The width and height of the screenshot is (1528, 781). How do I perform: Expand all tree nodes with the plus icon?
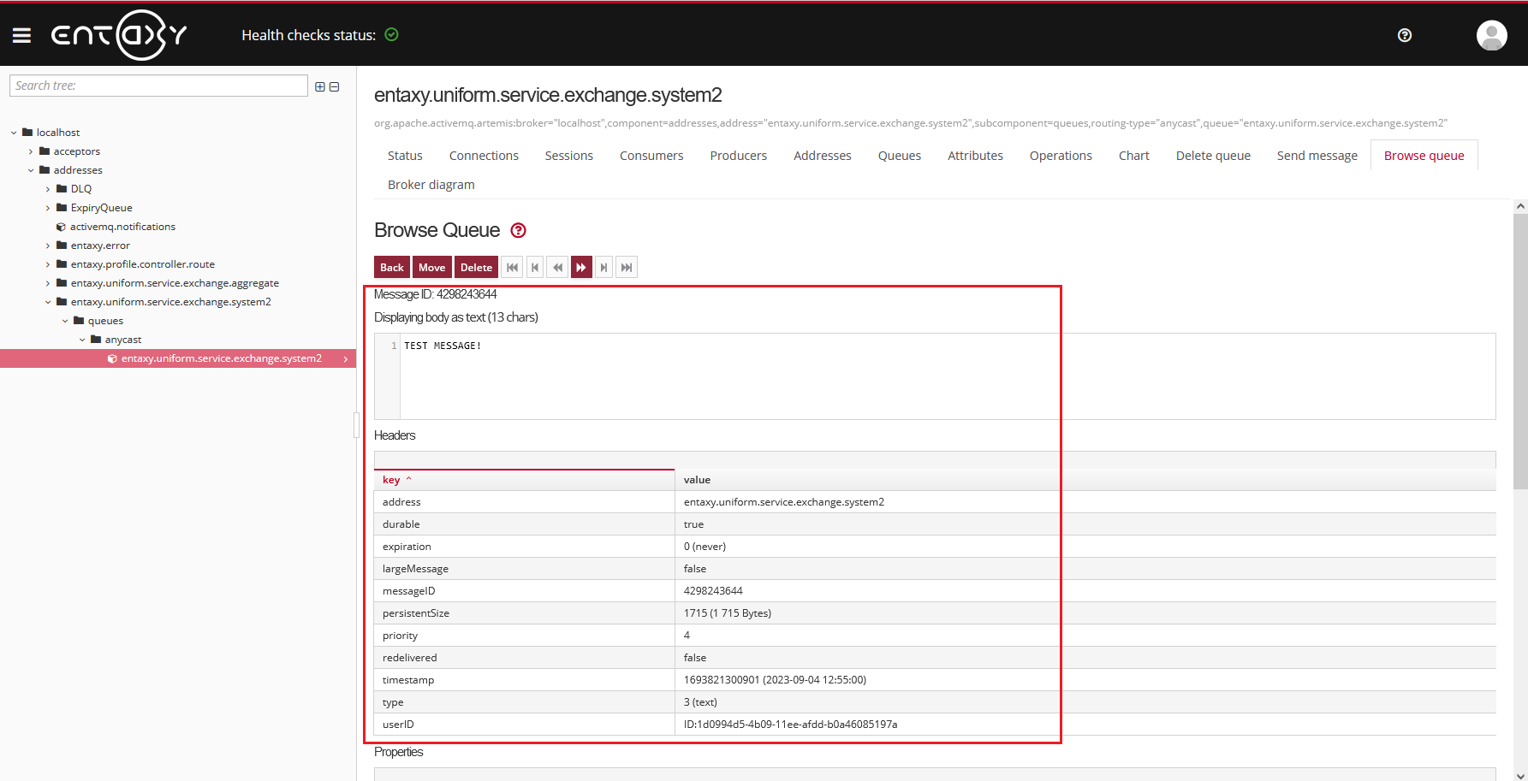319,86
